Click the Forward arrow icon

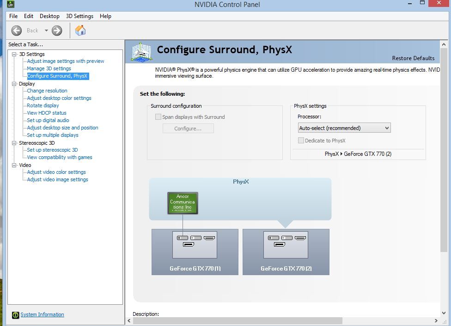pos(57,31)
